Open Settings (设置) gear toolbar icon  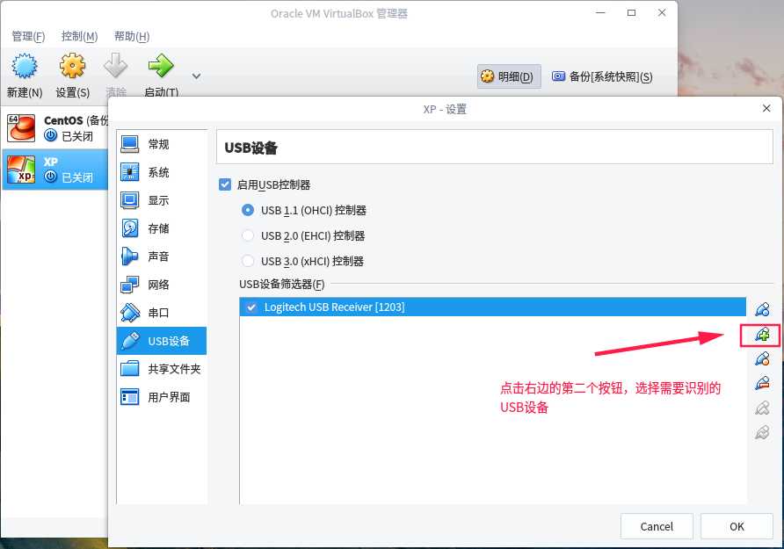coord(72,67)
